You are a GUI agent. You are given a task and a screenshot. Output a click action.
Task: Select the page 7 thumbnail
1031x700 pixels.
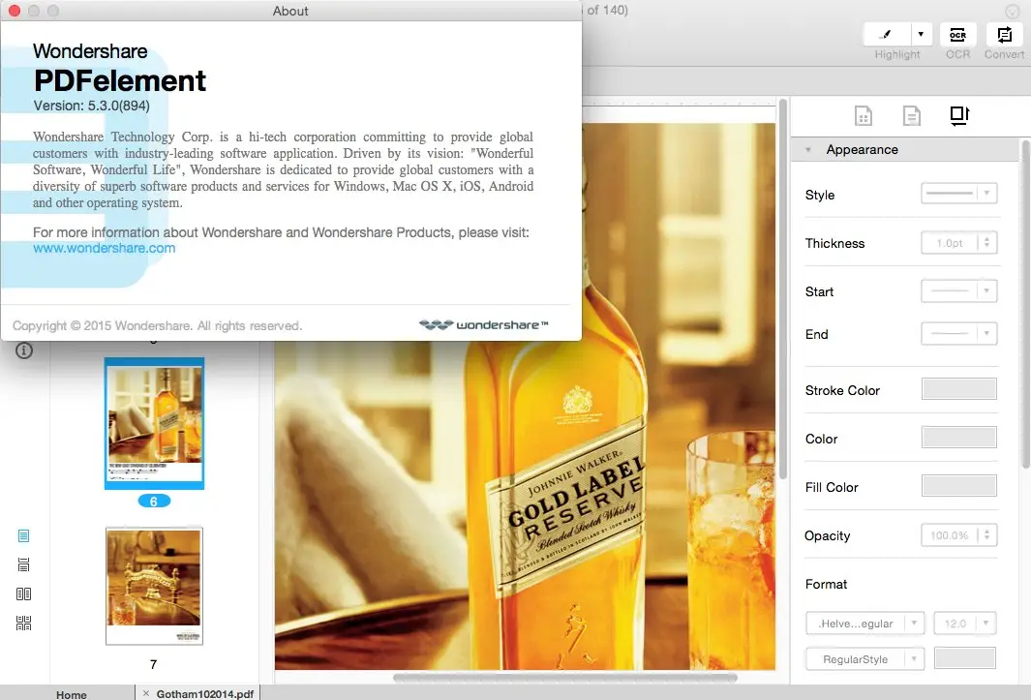tap(155, 586)
